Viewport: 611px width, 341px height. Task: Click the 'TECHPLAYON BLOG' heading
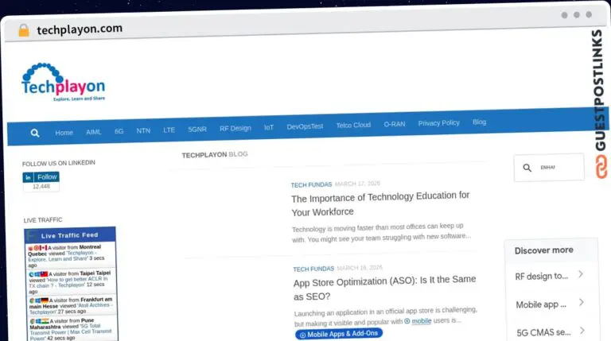215,154
